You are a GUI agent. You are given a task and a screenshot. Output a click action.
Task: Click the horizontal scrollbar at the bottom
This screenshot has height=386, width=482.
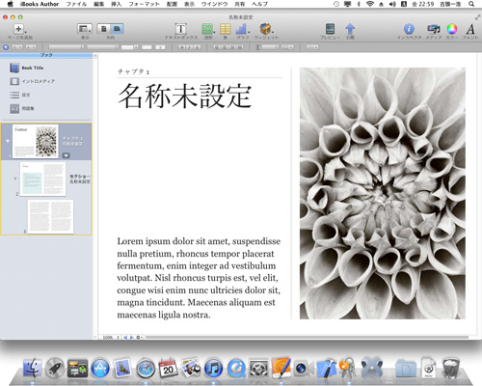coord(307,337)
